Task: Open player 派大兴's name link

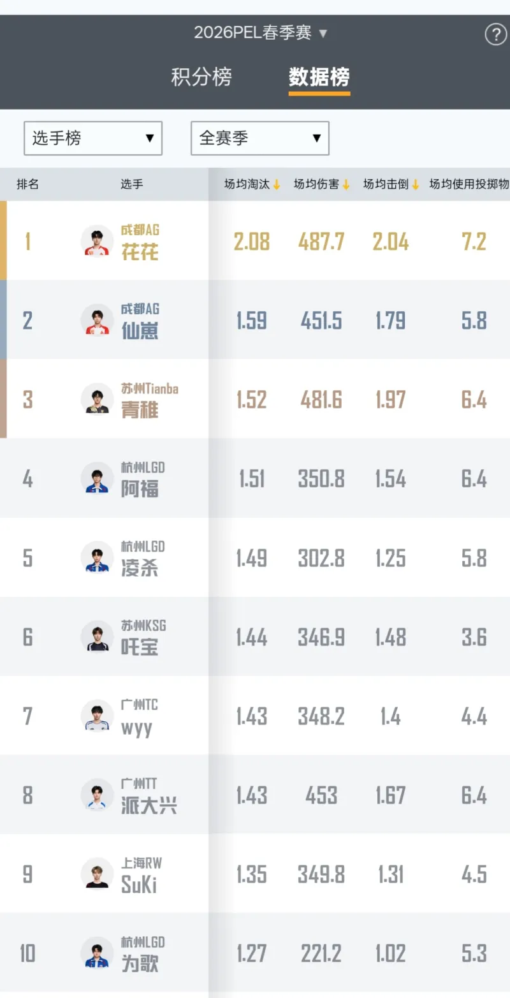Action: pos(149,805)
